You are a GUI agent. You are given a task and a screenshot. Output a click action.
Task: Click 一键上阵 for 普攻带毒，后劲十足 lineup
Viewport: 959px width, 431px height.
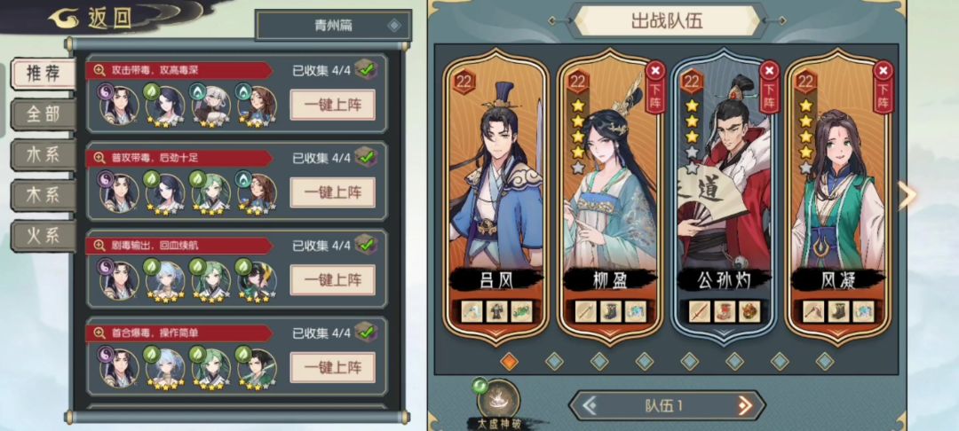click(333, 192)
